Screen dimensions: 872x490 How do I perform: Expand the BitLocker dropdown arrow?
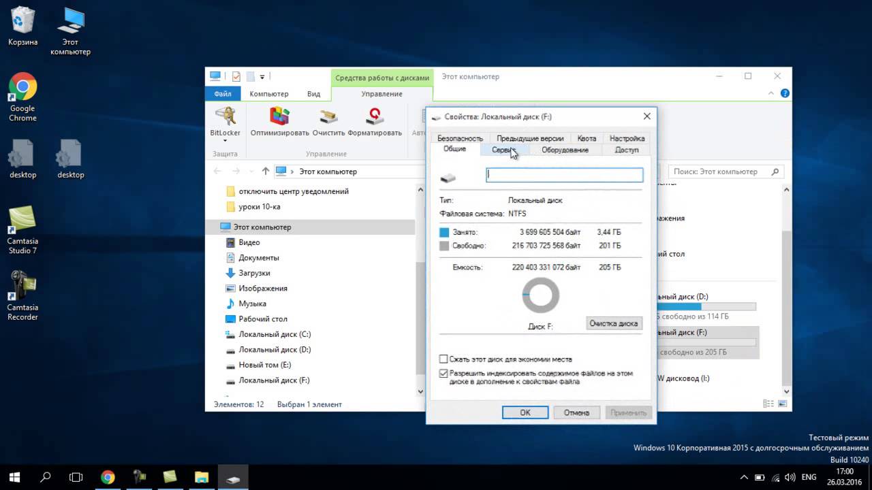pos(225,141)
